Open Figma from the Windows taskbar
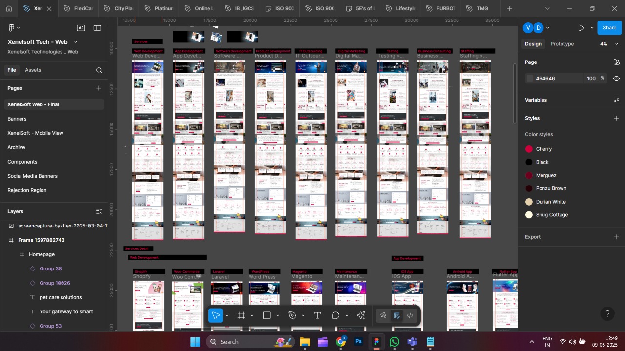This screenshot has height=351, width=625. 376,342
